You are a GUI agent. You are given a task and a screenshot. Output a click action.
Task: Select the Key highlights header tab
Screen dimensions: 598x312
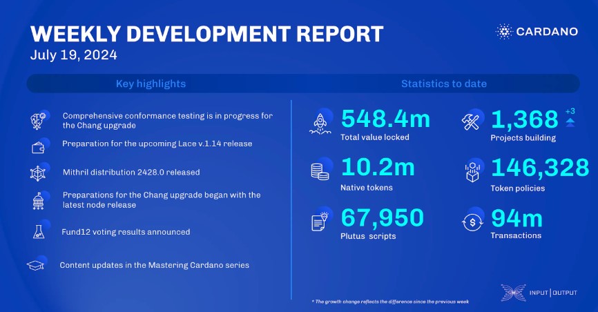[151, 84]
